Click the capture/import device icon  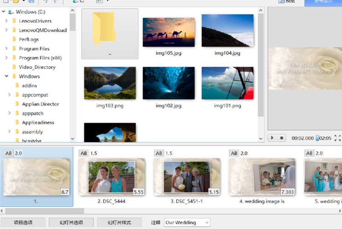click(75, 2)
